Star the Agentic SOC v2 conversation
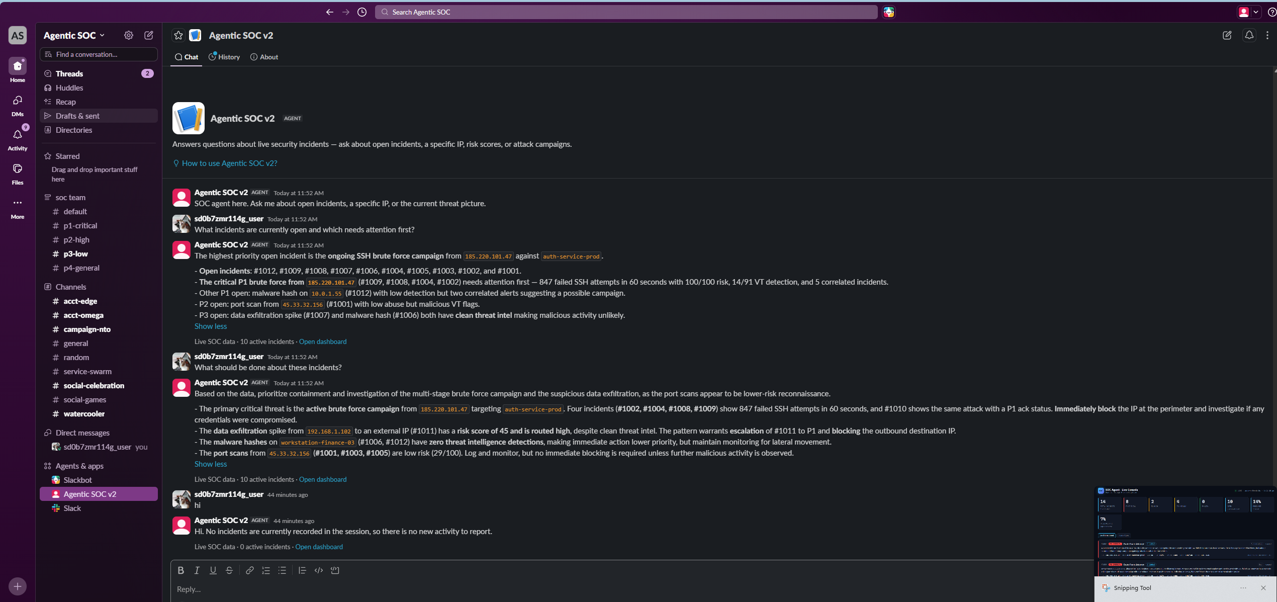Image resolution: width=1277 pixels, height=602 pixels. tap(178, 35)
